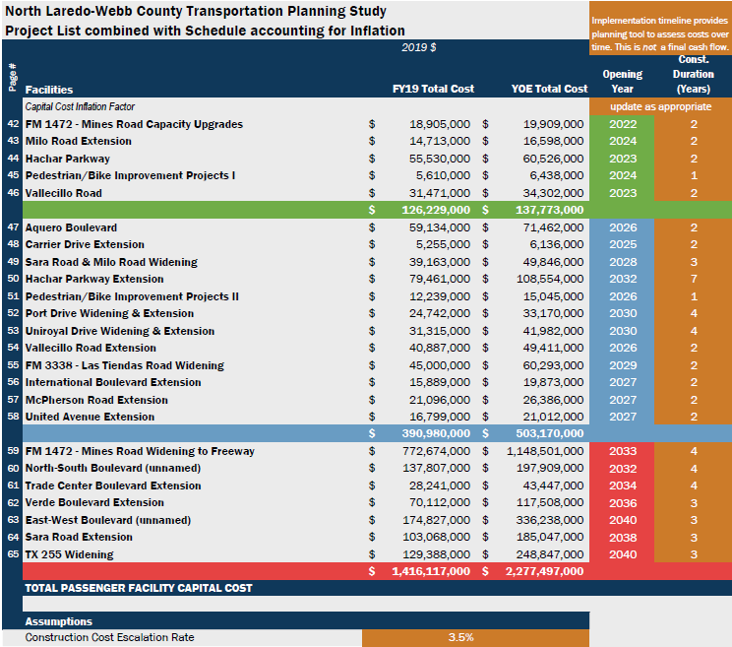Image resolution: width=732 pixels, height=647 pixels.
Task: Select the Facilities column header
Action: point(49,89)
